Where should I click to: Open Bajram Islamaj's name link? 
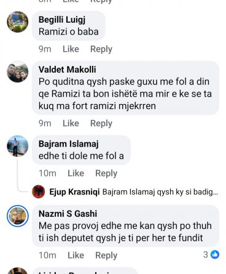pyautogui.click(x=69, y=144)
